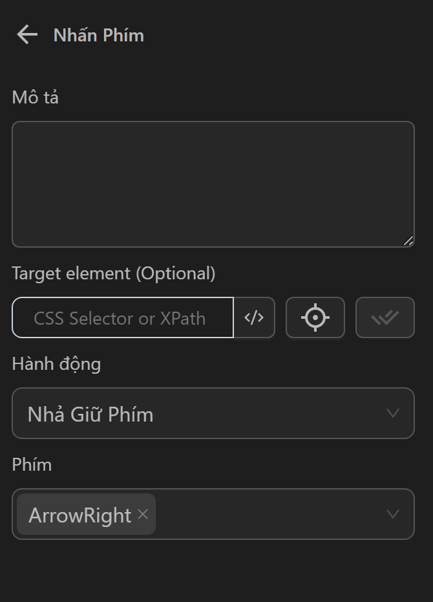Click the Phím label

[x=32, y=465]
